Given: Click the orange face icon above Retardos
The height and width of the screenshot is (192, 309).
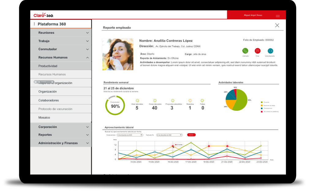Looking at the screenshot, I should click(190, 101).
